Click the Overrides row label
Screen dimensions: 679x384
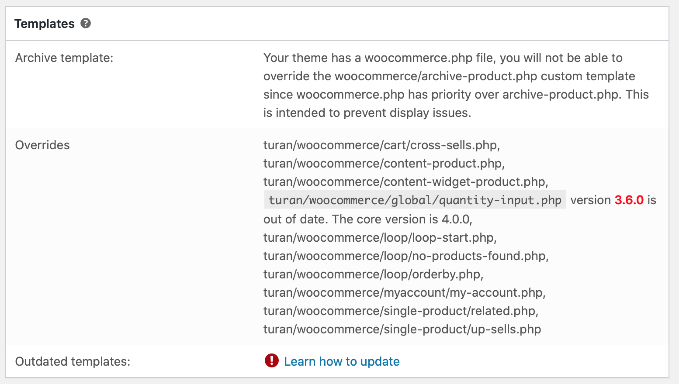tap(42, 145)
